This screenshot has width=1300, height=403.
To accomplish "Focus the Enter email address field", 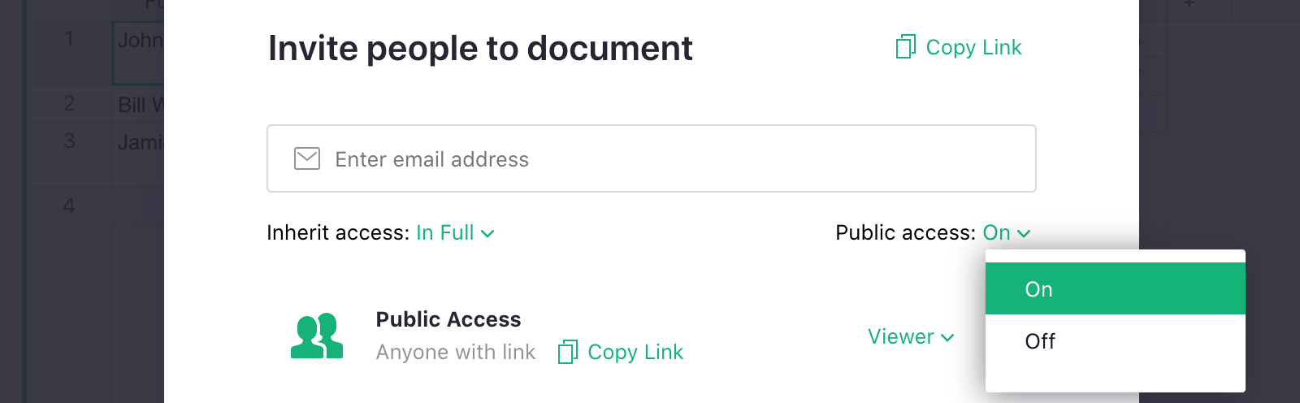I will click(650, 158).
